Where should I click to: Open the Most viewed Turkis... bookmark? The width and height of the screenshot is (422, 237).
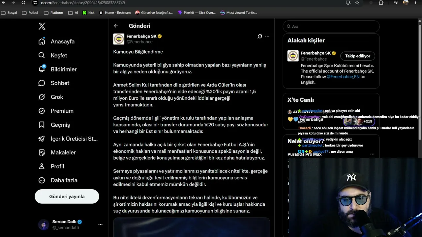tap(239, 13)
